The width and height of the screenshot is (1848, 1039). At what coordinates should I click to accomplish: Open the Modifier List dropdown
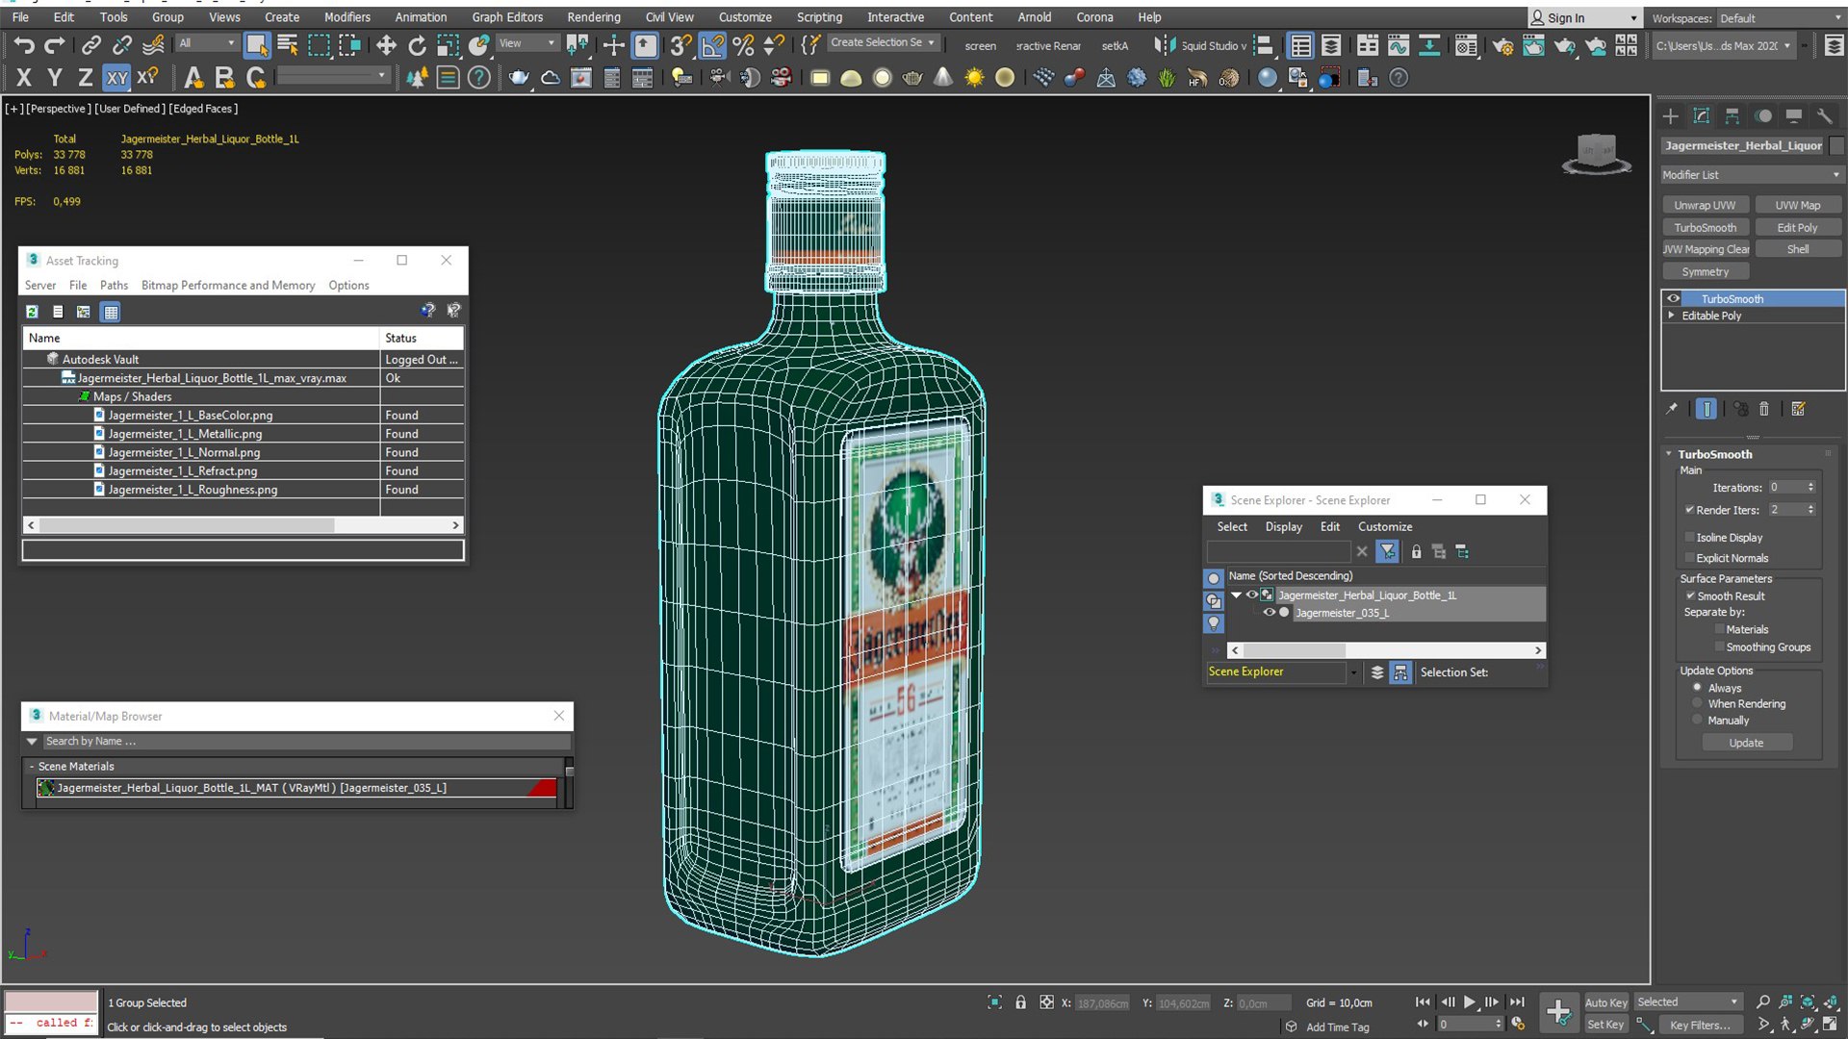click(1752, 175)
